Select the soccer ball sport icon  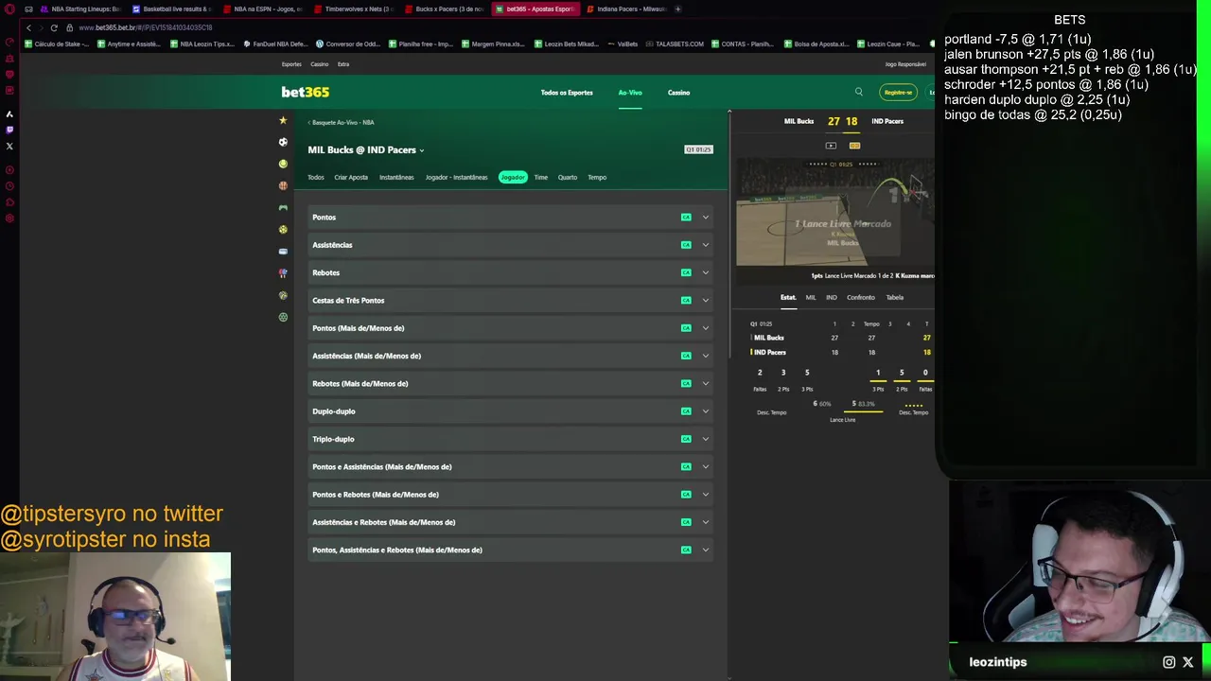[282, 142]
